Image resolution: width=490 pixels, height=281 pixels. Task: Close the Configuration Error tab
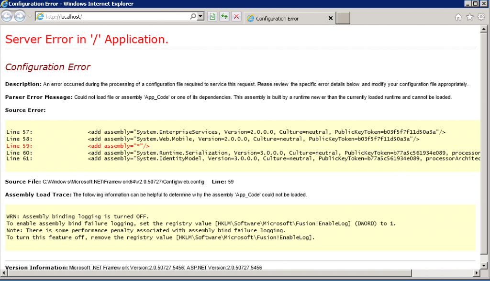pyautogui.click(x=330, y=19)
